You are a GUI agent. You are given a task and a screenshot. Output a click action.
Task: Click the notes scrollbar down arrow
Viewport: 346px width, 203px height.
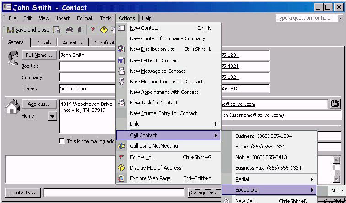coord(336,179)
